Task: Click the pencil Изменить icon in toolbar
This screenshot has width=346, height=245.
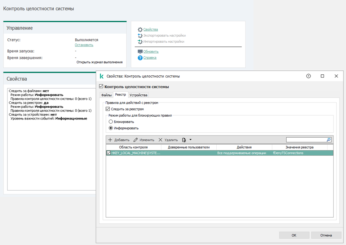Action: 135,140
